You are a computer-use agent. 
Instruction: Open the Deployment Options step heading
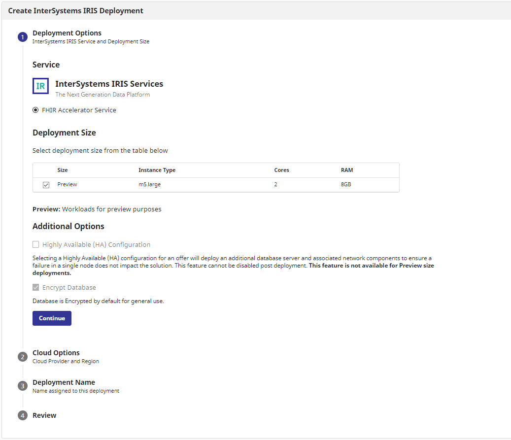(67, 33)
